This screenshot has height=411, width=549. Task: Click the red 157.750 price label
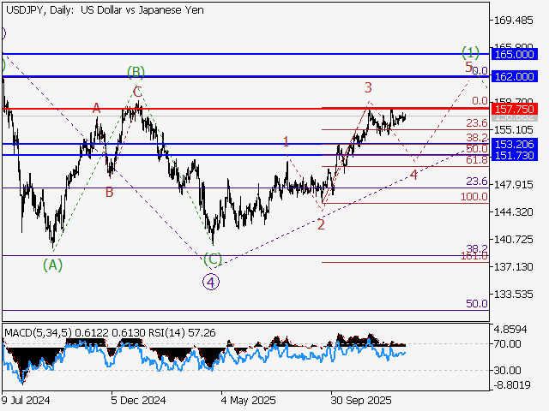(x=515, y=110)
